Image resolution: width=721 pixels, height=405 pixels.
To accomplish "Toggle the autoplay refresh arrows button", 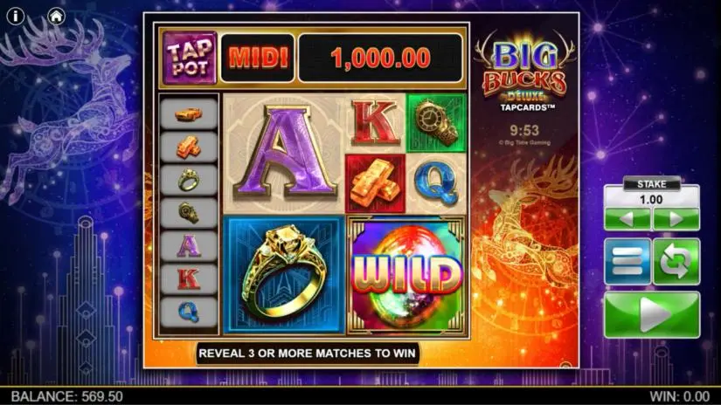I will coord(676,261).
